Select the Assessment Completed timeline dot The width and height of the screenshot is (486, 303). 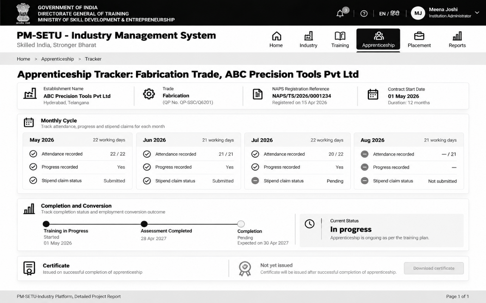pos(144,224)
